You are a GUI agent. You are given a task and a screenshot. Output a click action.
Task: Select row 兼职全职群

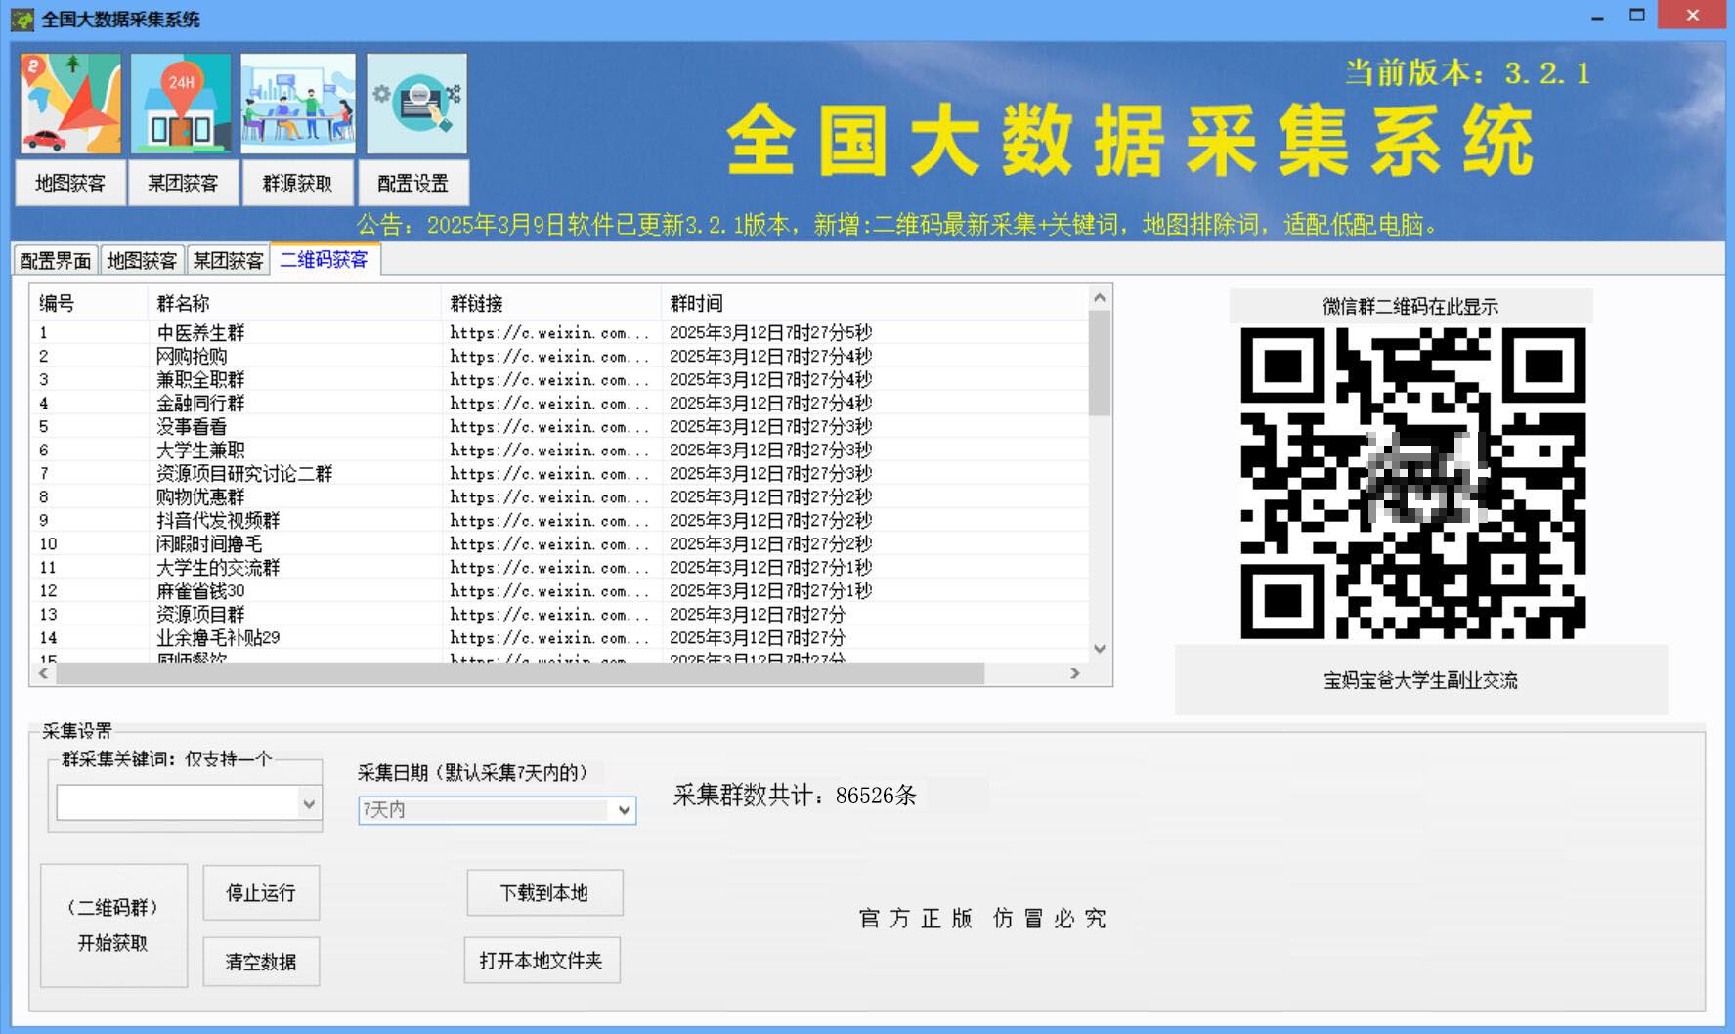[559, 379]
